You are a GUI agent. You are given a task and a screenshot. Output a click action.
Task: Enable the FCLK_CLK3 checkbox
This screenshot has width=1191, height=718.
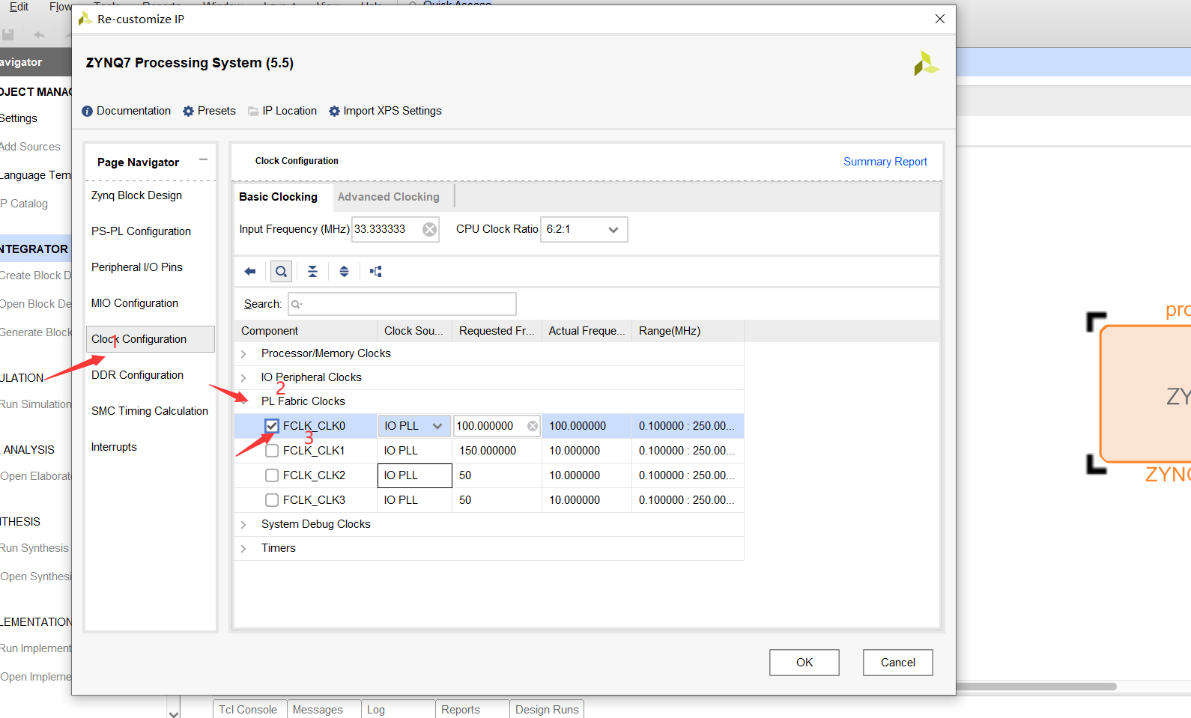272,500
